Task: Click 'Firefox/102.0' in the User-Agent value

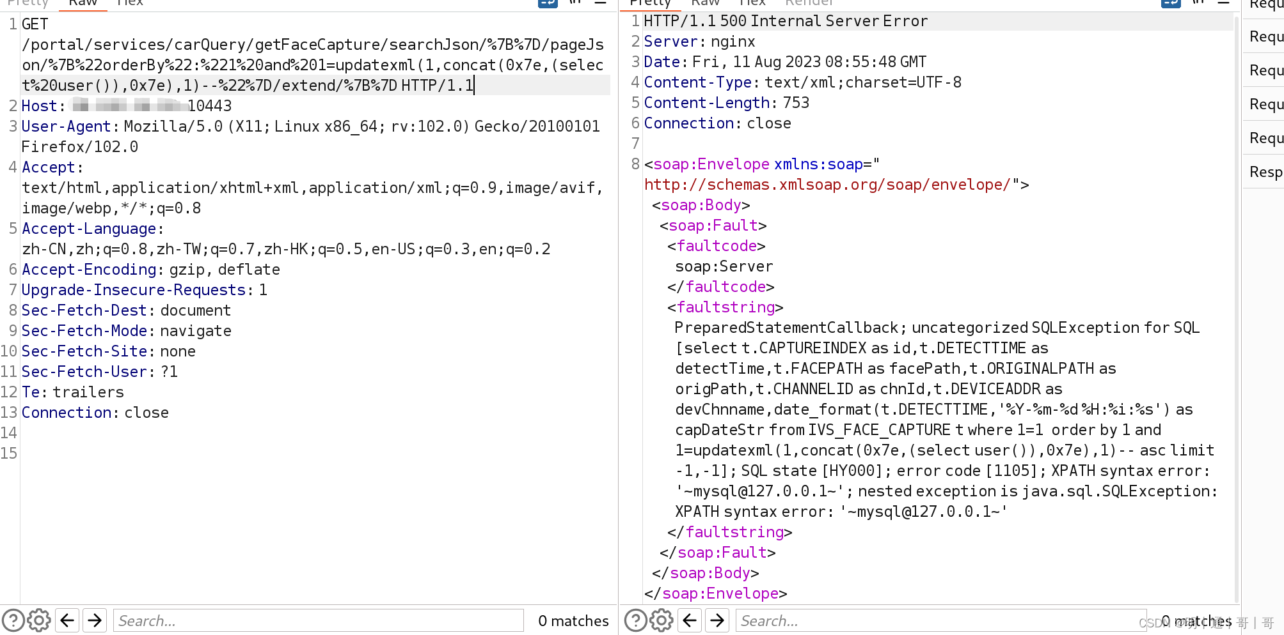Action: point(80,147)
